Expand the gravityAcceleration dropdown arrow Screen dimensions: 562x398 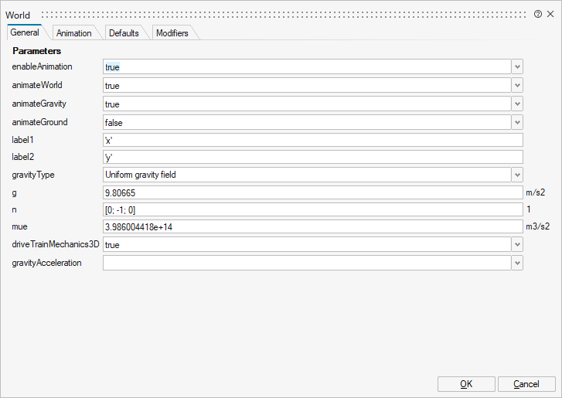[517, 263]
